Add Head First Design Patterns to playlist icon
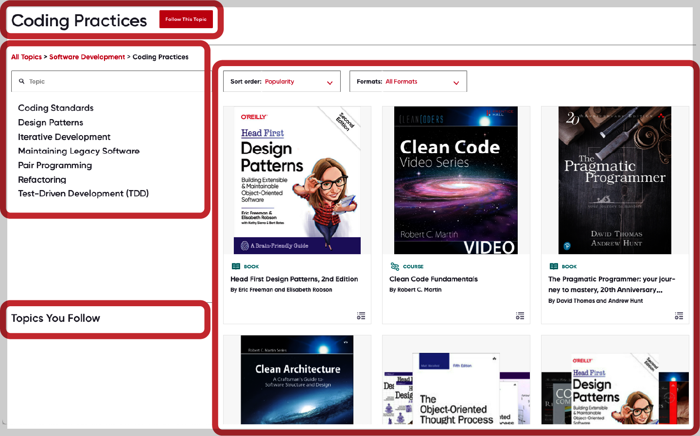700x436 pixels. coord(361,316)
